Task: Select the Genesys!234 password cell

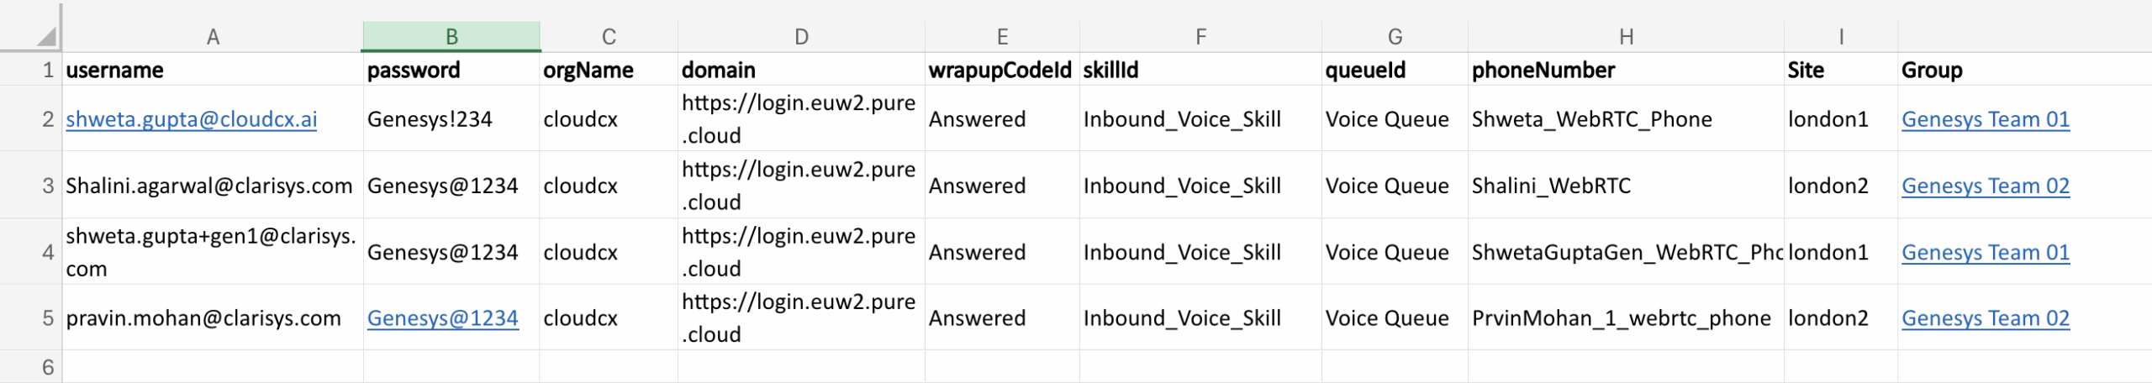Action: point(430,119)
